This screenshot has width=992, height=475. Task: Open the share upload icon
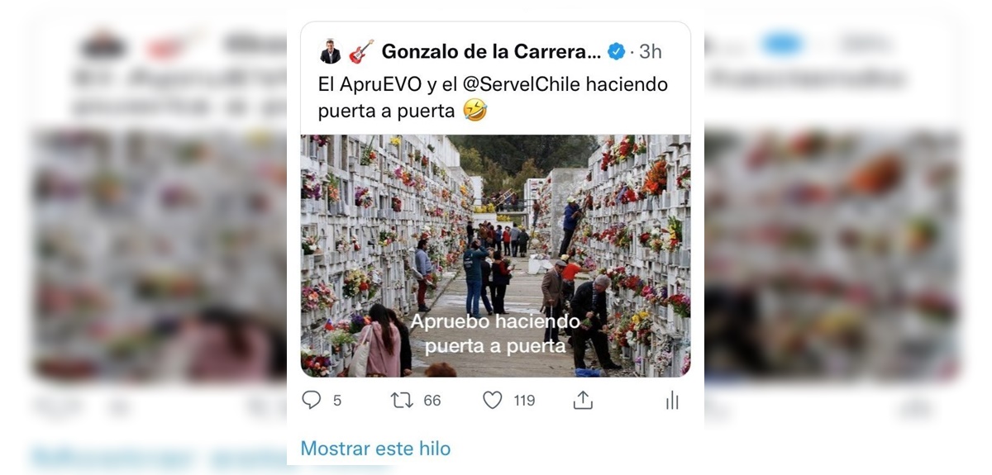(583, 401)
